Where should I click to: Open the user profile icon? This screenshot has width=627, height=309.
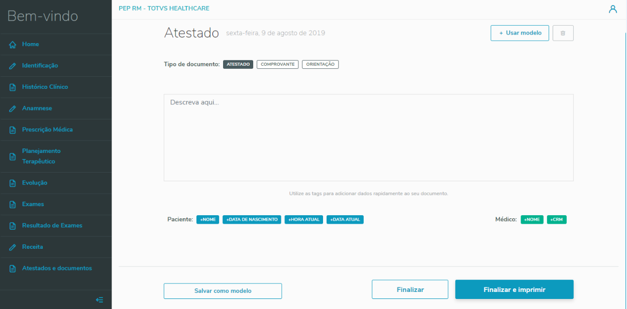point(612,9)
